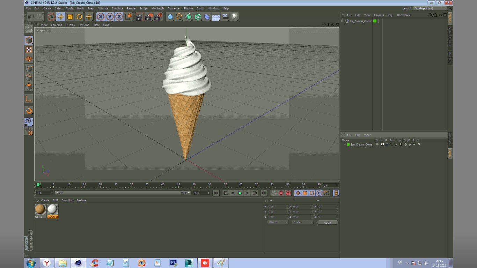Select the Live Selection tool

pos(52,16)
